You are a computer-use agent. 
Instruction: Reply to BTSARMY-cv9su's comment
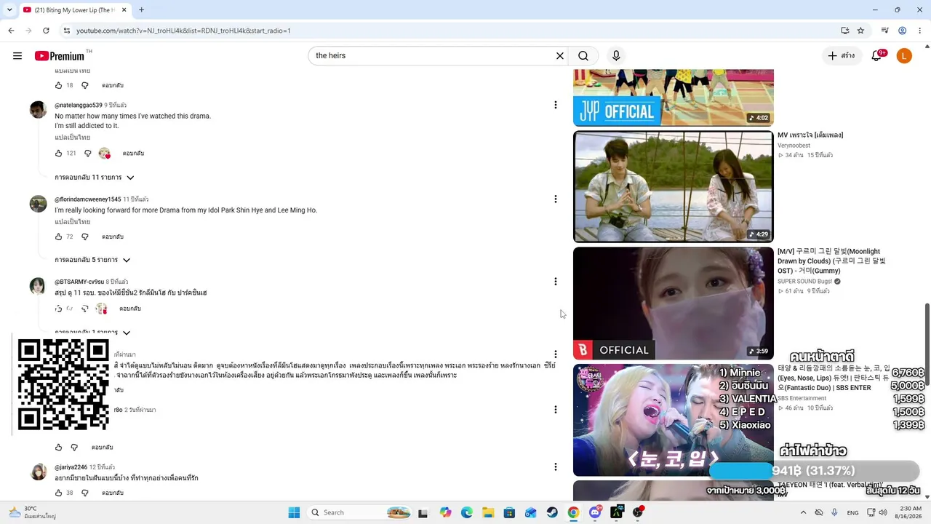pyautogui.click(x=130, y=309)
